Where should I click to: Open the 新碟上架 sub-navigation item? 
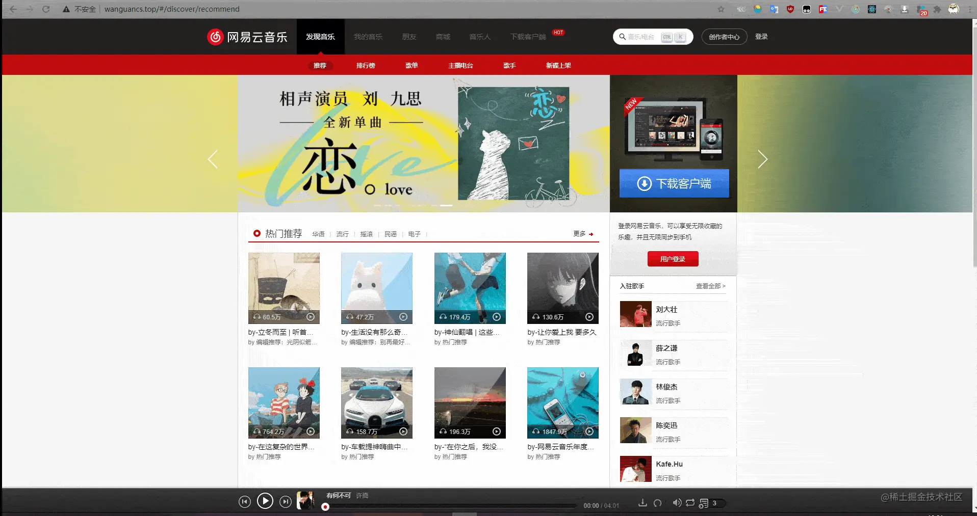558,66
